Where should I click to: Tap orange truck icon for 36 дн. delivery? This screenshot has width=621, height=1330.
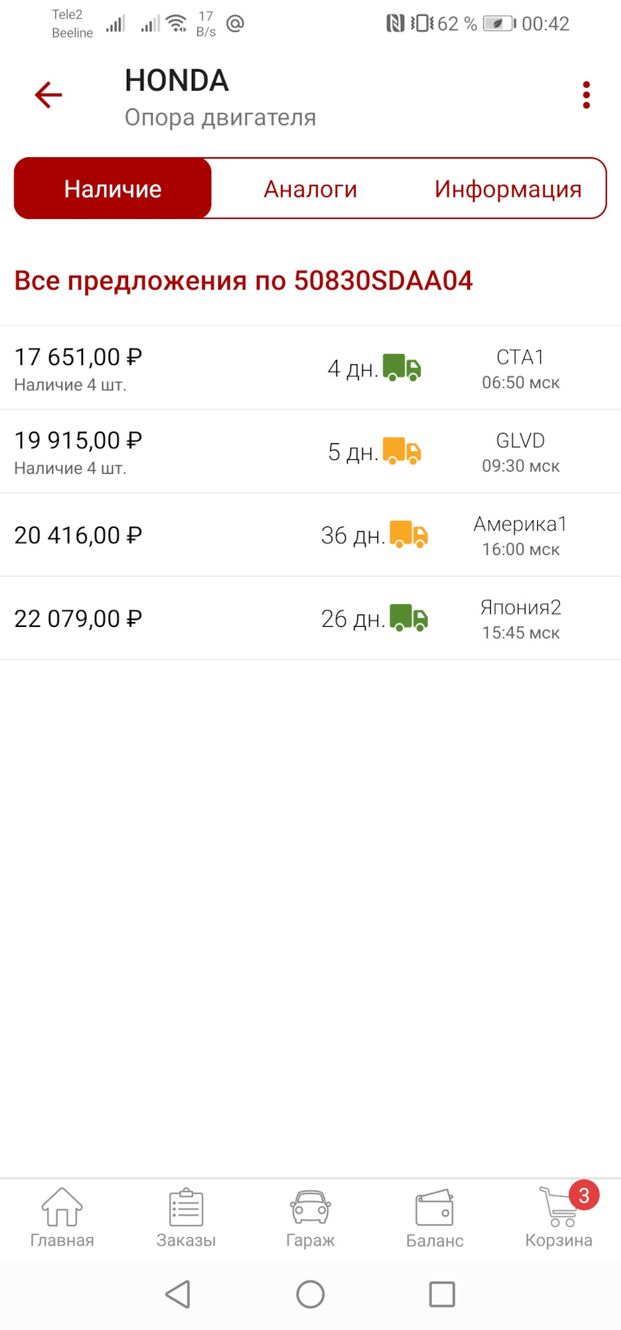[x=408, y=535]
